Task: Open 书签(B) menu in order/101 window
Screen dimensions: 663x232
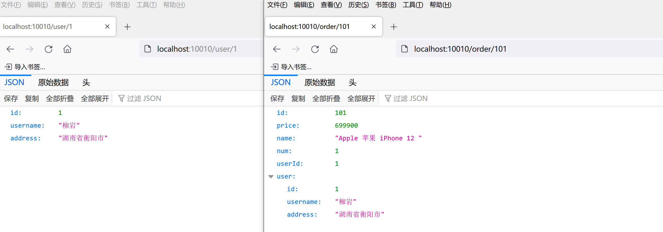Action: (x=386, y=5)
